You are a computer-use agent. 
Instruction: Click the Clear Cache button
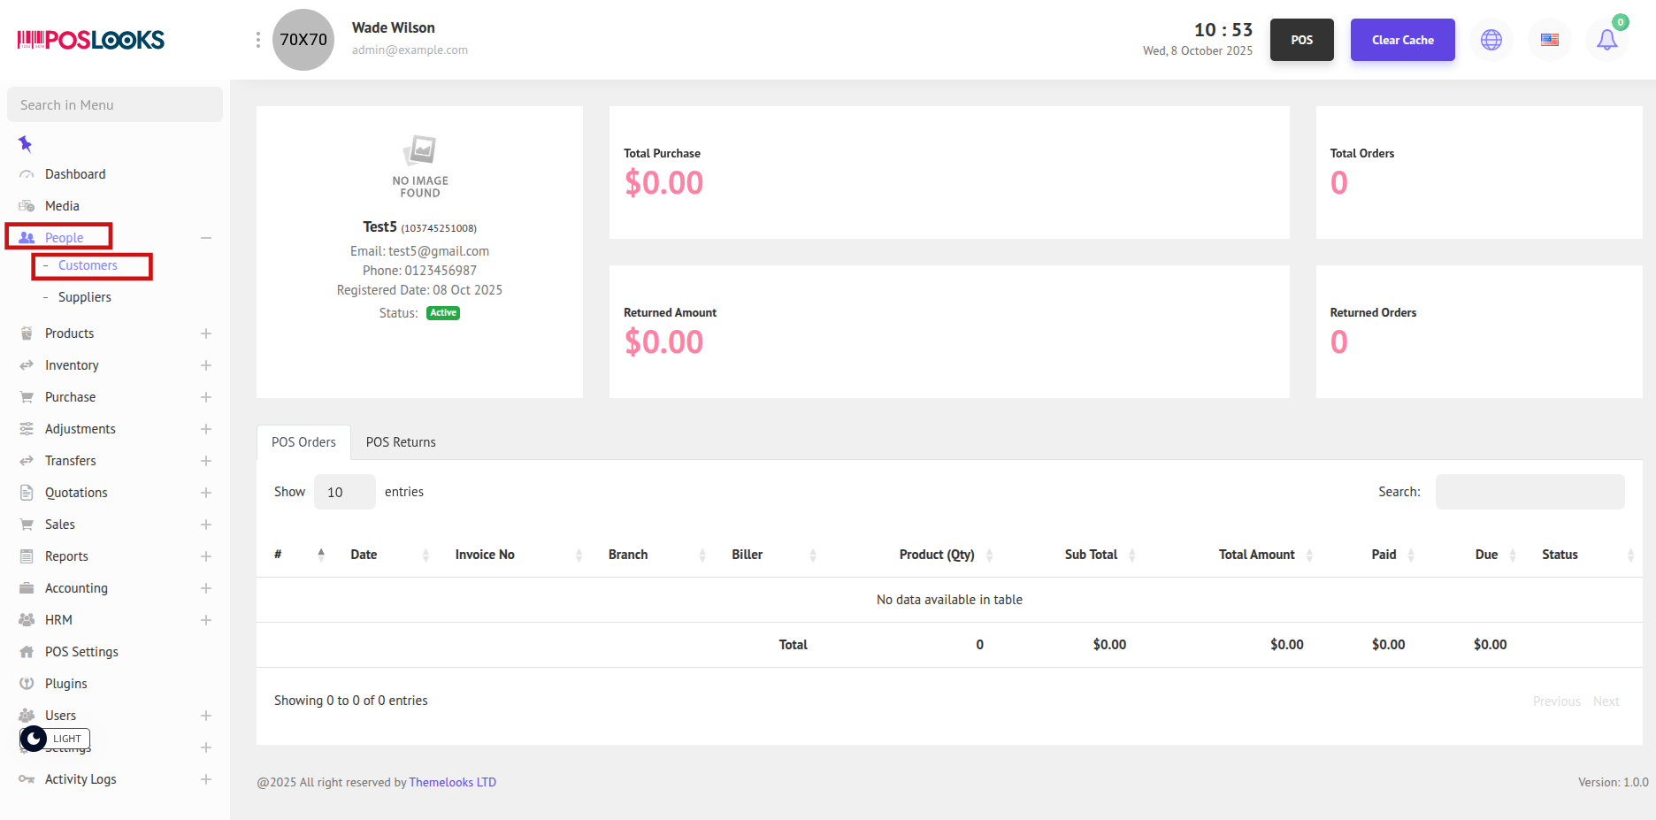click(1402, 40)
